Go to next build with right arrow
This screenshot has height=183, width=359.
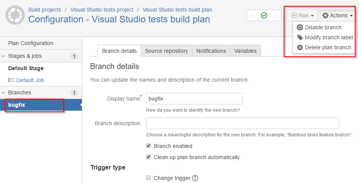275,15
